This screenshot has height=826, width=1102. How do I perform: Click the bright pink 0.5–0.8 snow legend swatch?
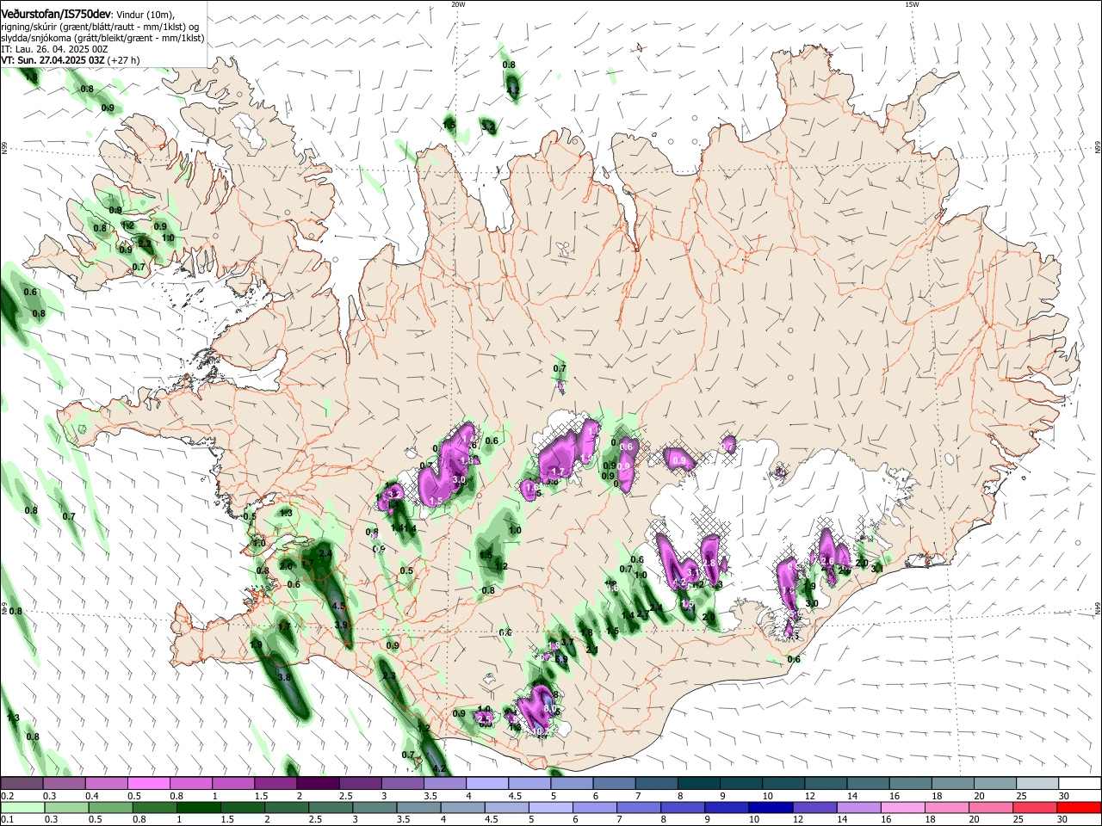click(x=148, y=784)
